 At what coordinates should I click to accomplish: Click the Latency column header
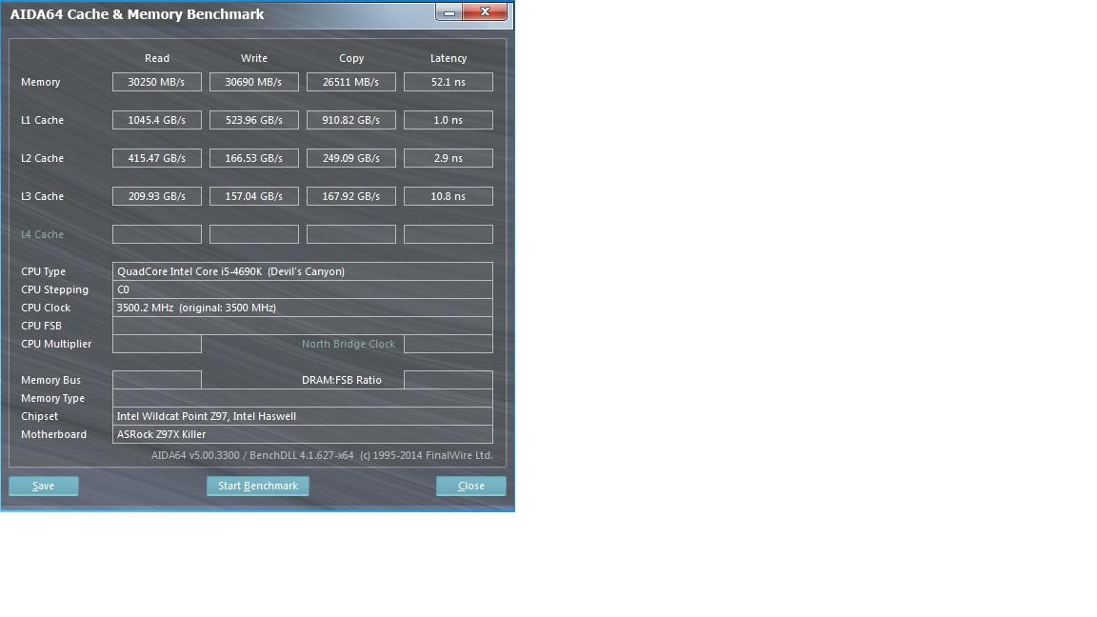[449, 58]
